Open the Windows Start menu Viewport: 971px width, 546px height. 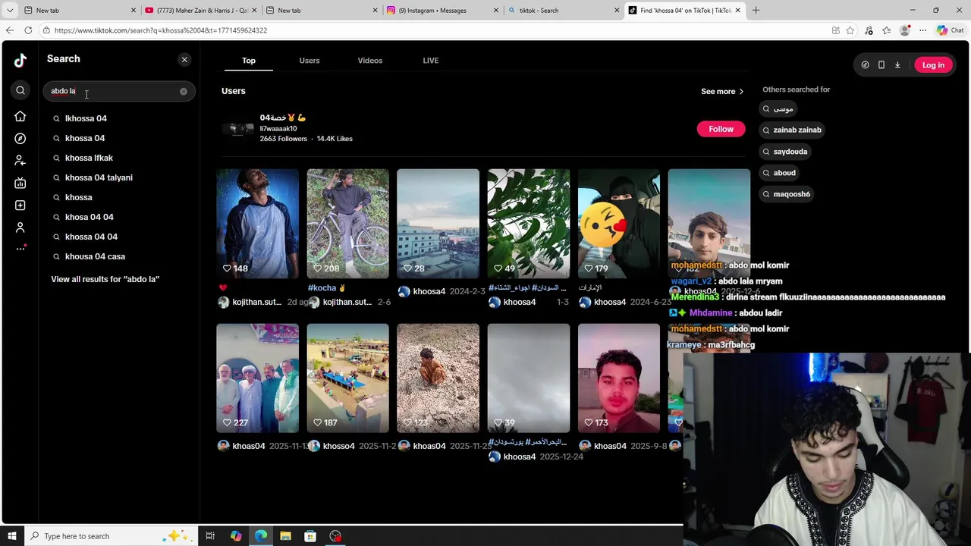11,536
